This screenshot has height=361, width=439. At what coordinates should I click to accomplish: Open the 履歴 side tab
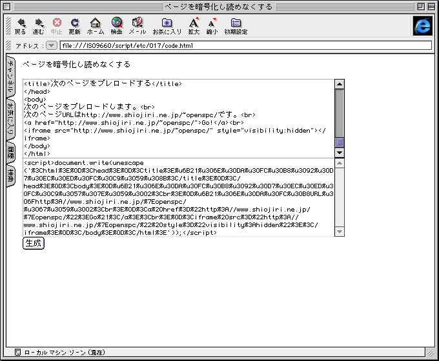click(x=10, y=153)
